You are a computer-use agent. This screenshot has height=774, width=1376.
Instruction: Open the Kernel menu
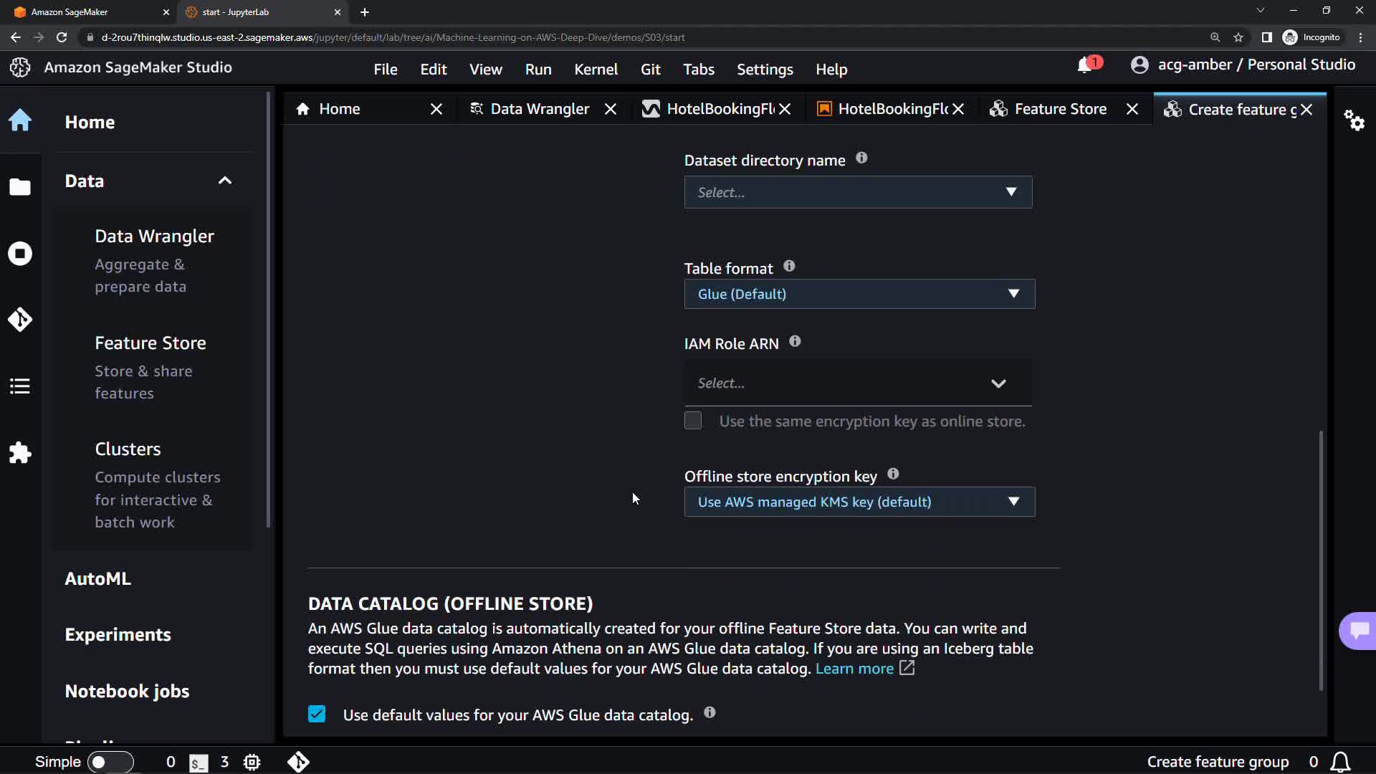click(x=596, y=70)
